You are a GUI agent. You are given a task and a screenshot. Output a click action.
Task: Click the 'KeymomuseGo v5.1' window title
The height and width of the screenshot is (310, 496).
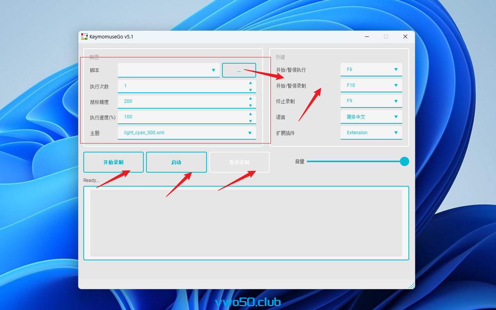[111, 36]
